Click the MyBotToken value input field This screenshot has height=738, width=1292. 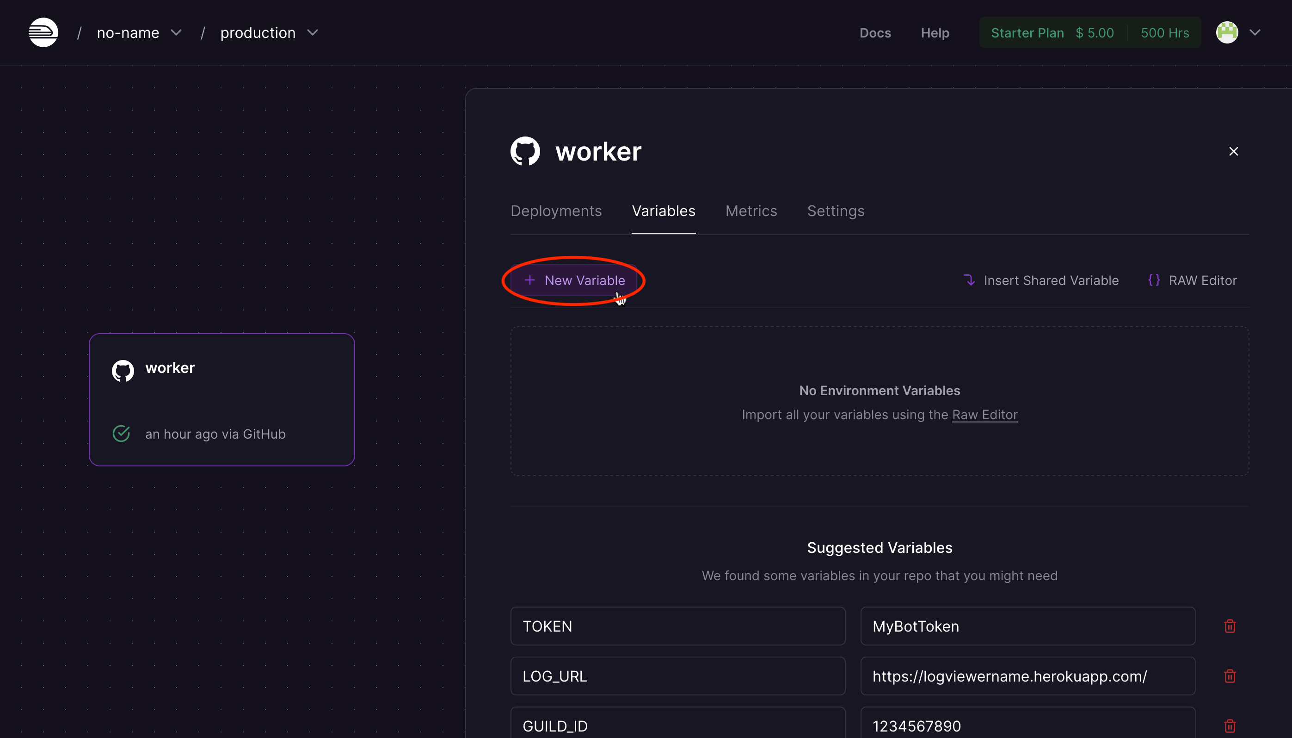click(1027, 626)
